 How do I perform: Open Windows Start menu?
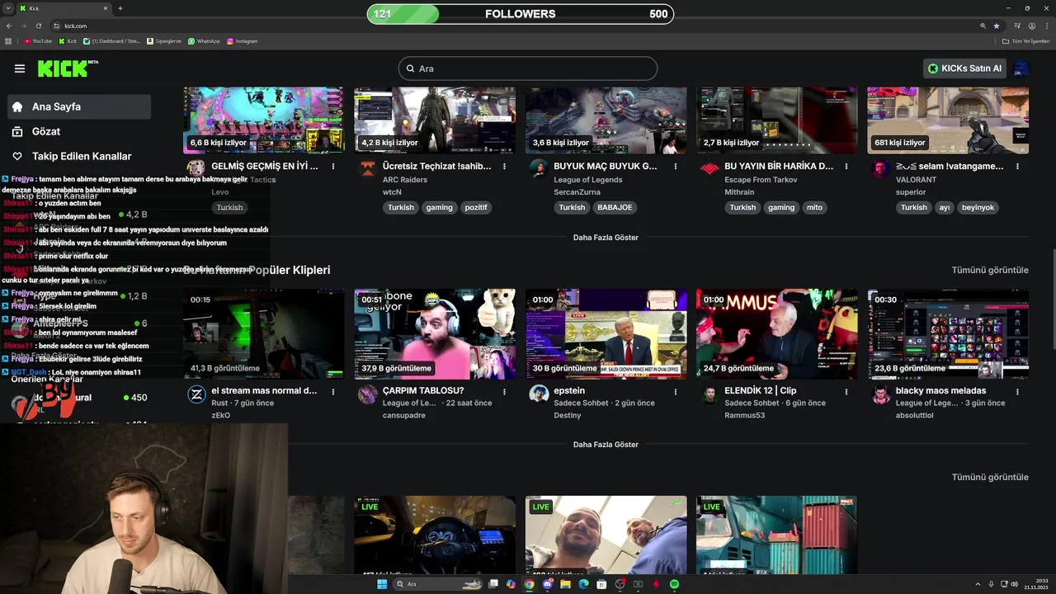(382, 584)
